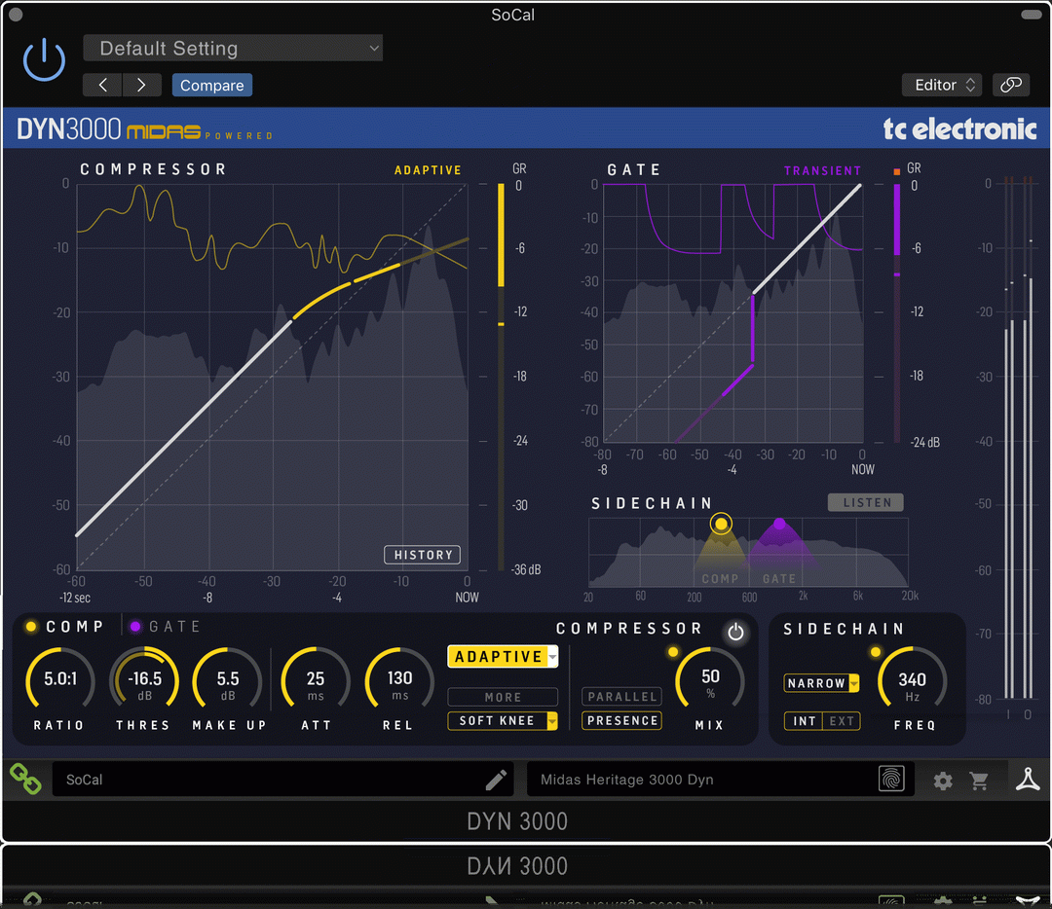The width and height of the screenshot is (1052, 909).
Task: Click the link icon next to Editor
Action: [x=1010, y=85]
